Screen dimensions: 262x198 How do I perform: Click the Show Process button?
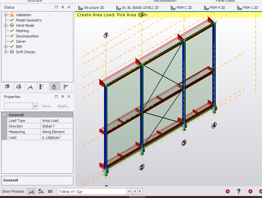pyautogui.click(x=13, y=191)
